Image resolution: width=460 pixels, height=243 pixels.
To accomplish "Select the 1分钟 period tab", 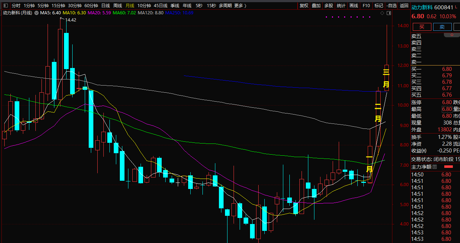I will pyautogui.click(x=29, y=6).
